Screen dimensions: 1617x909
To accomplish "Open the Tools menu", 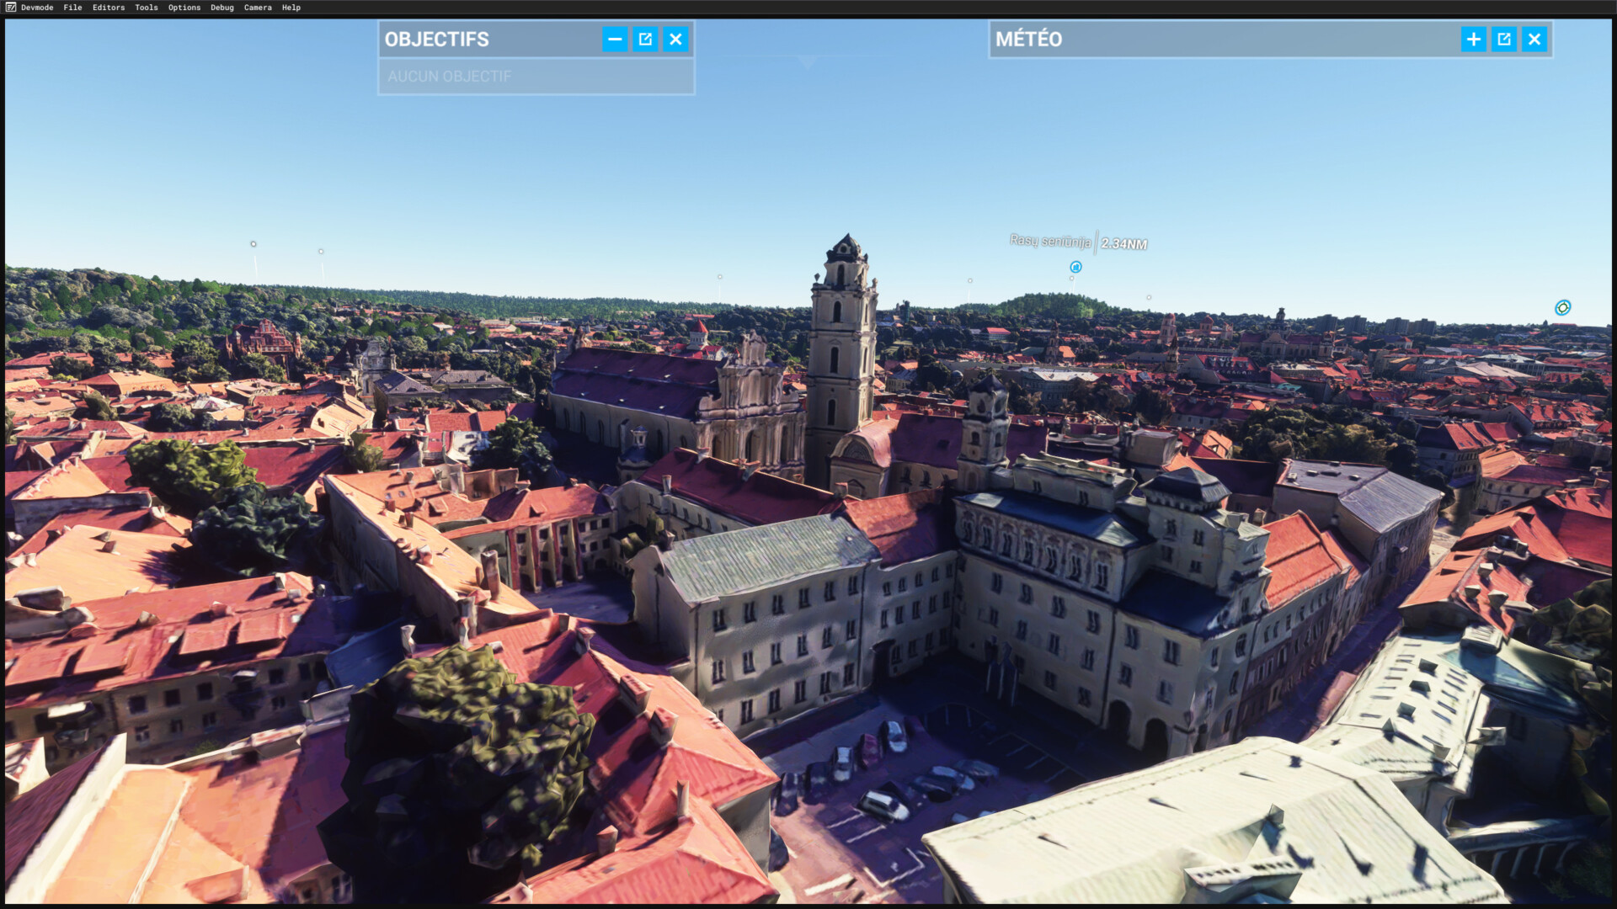I will (x=147, y=8).
